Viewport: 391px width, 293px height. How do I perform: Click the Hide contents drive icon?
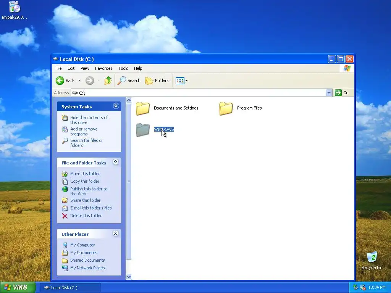(x=65, y=118)
